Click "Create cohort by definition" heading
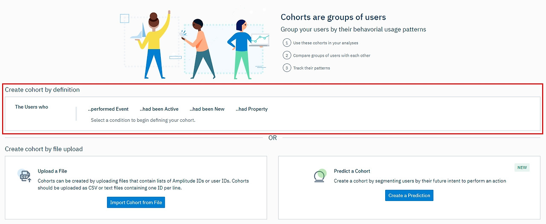 point(42,90)
